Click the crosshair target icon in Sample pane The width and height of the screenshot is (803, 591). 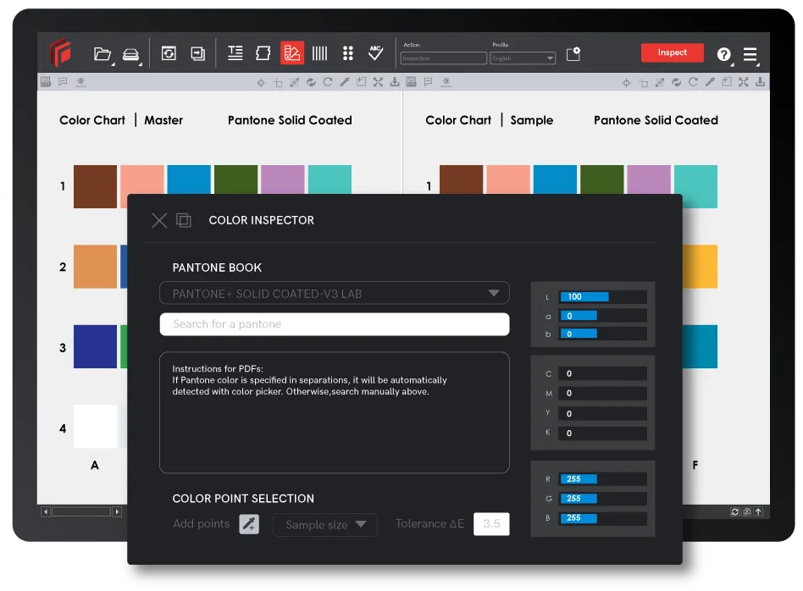626,82
